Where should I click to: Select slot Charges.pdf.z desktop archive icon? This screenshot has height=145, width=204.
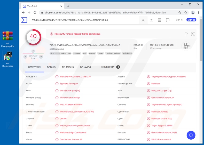click(7, 39)
